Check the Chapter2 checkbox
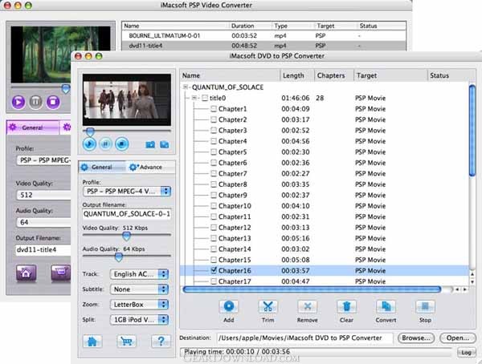The width and height of the screenshot is (482, 364). pyautogui.click(x=214, y=119)
